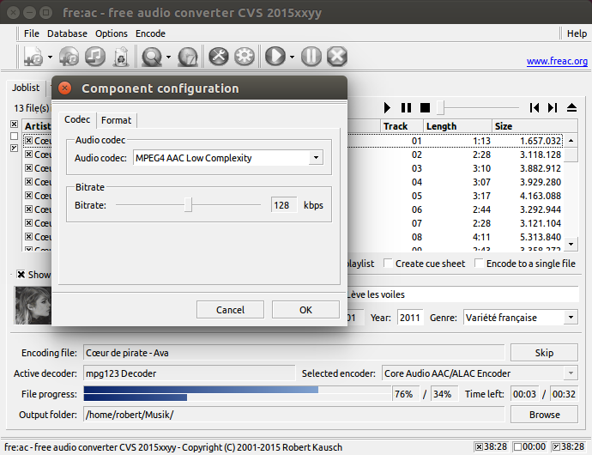The height and width of the screenshot is (455, 592).
Task: Switch to the Format tab
Action: [x=117, y=120]
